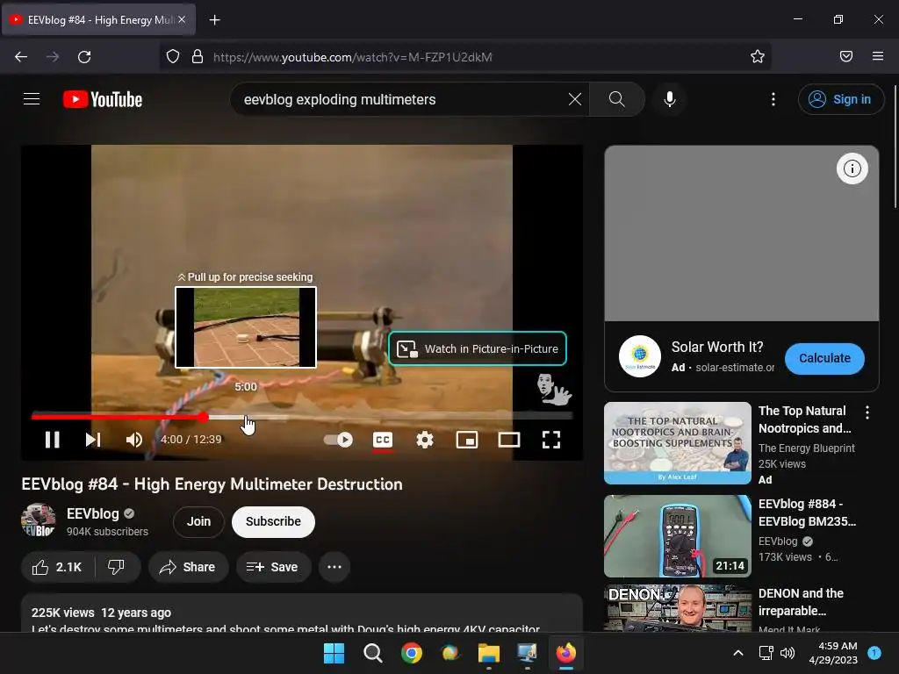Show hidden system tray icons

[738, 653]
